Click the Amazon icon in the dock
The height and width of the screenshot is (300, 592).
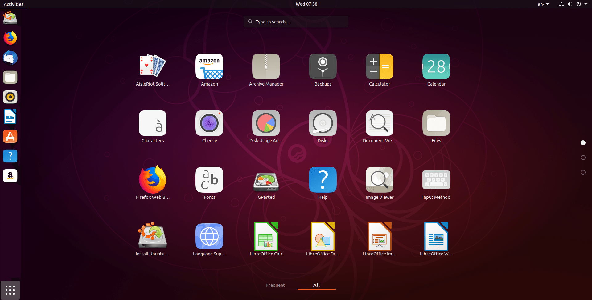(x=10, y=176)
